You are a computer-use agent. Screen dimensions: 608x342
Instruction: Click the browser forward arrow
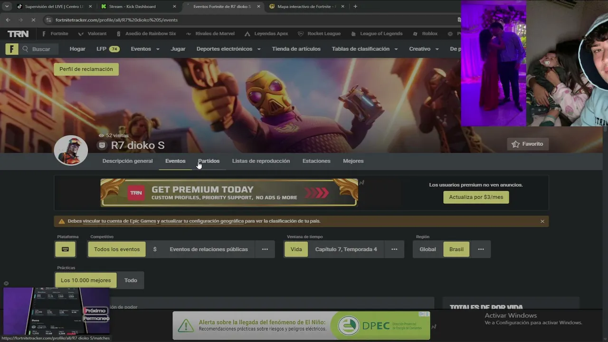(x=20, y=20)
